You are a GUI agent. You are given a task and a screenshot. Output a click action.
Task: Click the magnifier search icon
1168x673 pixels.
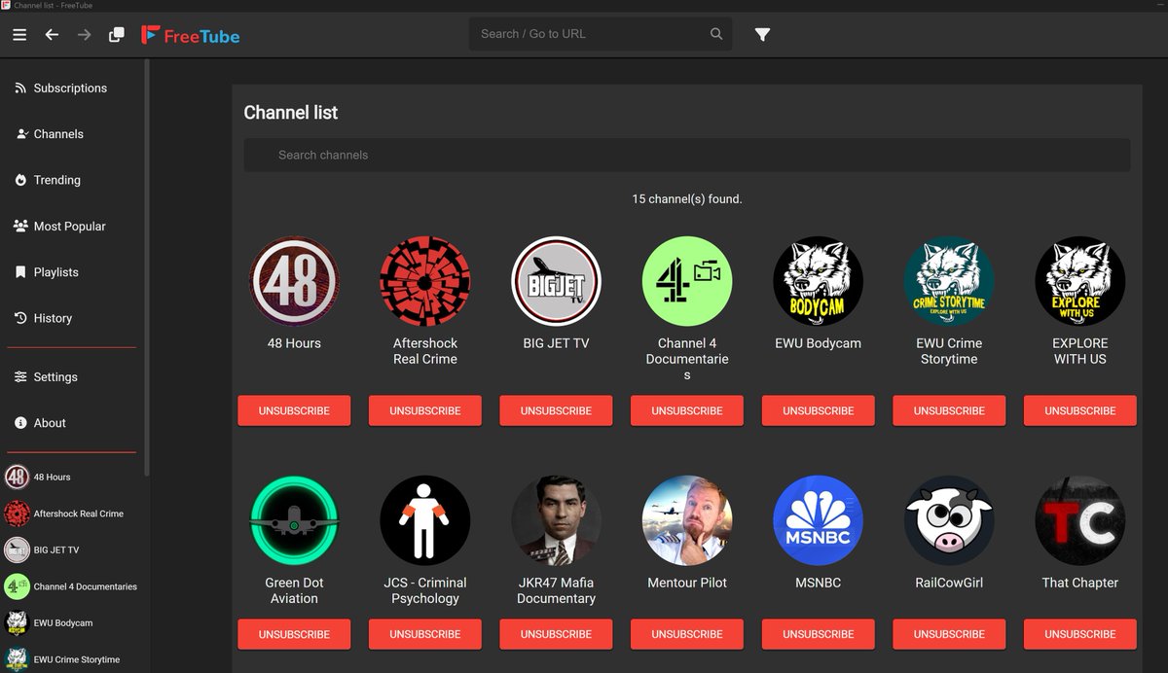[716, 34]
